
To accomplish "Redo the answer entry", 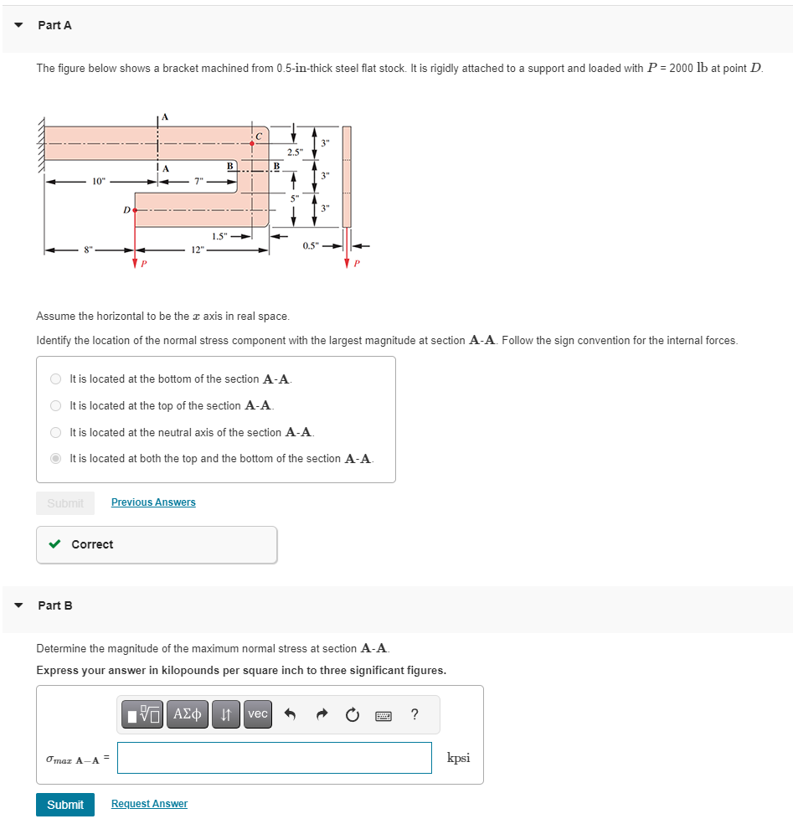I will tap(321, 714).
